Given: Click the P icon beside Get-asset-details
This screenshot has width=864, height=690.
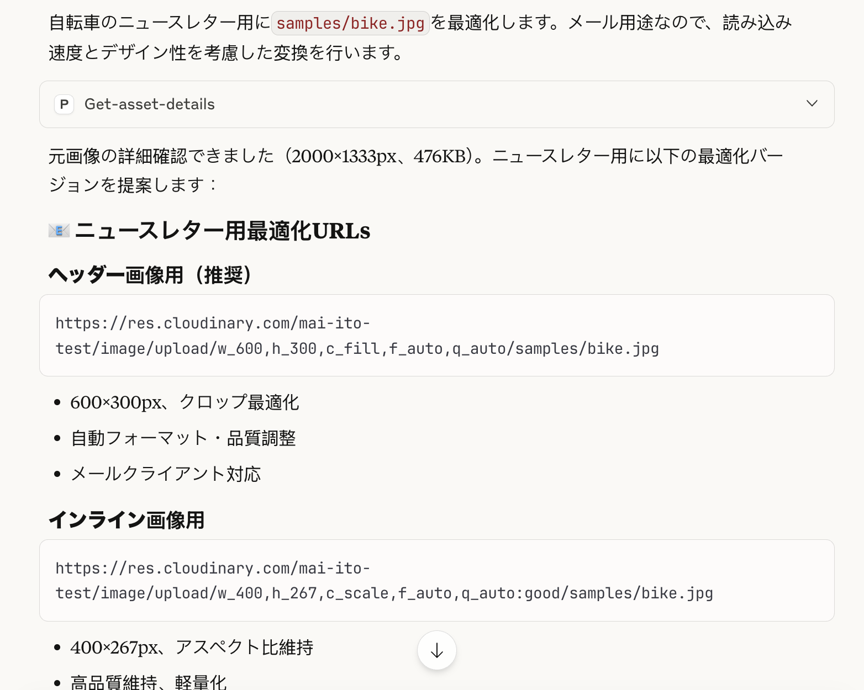Looking at the screenshot, I should tap(64, 104).
